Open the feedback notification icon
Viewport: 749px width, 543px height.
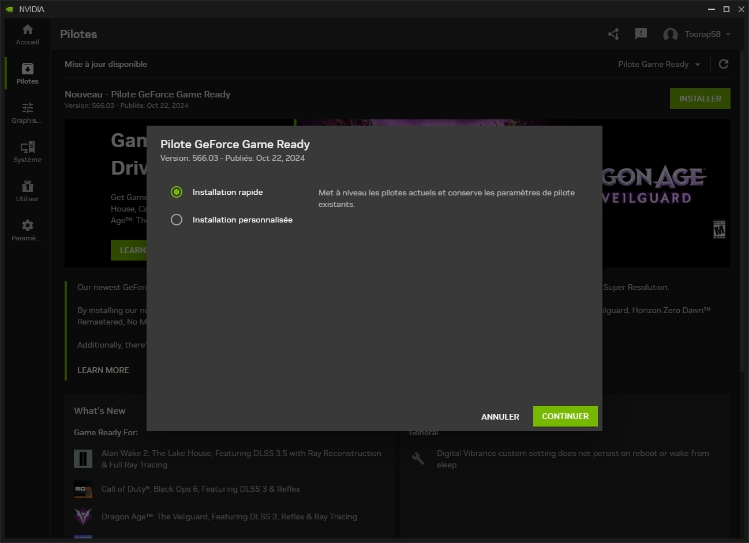(x=641, y=34)
